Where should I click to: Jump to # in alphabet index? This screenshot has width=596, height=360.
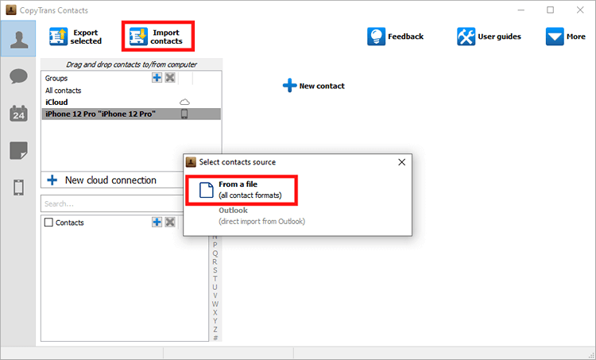point(215,338)
